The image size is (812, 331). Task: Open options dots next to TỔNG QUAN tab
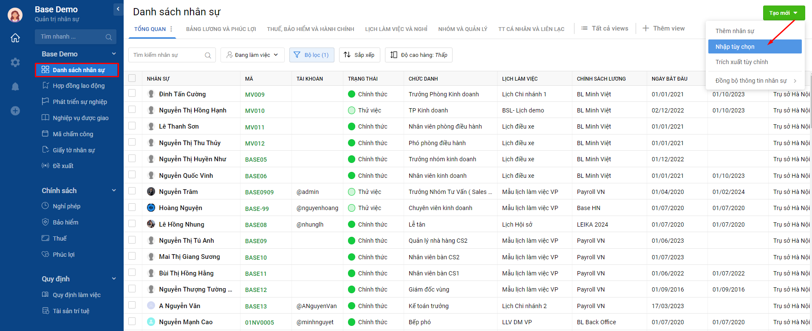click(x=171, y=29)
